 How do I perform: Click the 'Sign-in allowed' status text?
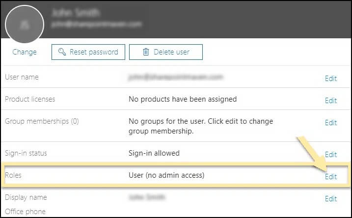154,153
